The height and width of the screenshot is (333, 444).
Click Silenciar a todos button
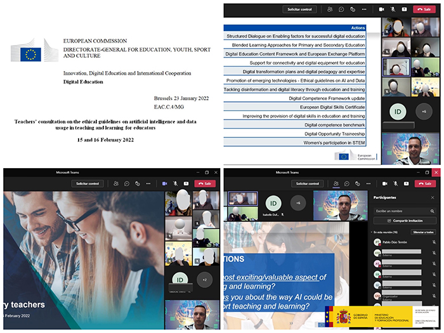(423, 232)
